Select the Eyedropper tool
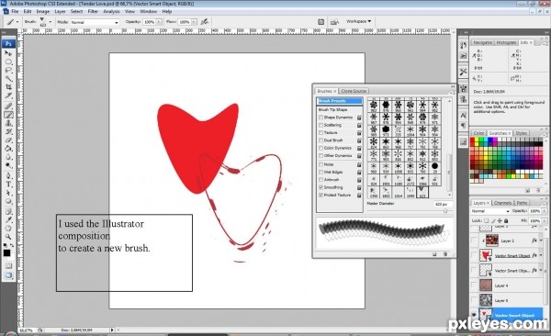The width and height of the screenshot is (551, 336). (8, 220)
